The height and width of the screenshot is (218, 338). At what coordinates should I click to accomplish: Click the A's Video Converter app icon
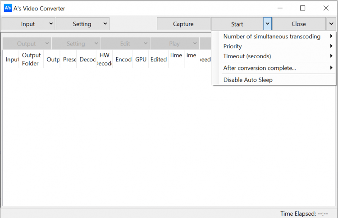coord(8,8)
